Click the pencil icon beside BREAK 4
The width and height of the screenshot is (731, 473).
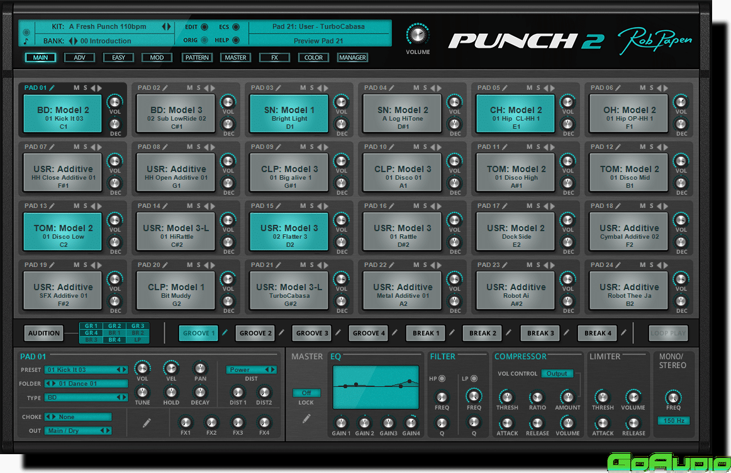click(623, 332)
